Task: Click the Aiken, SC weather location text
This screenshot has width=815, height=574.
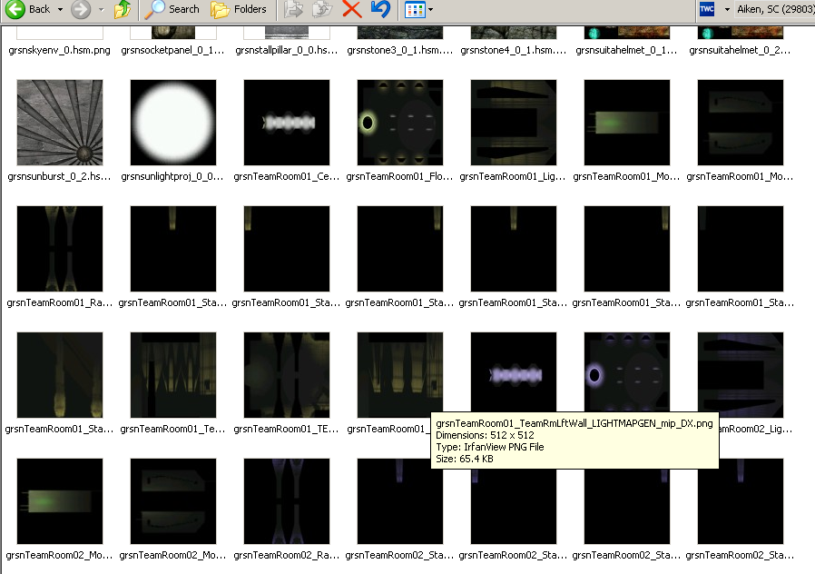Action: [775, 9]
